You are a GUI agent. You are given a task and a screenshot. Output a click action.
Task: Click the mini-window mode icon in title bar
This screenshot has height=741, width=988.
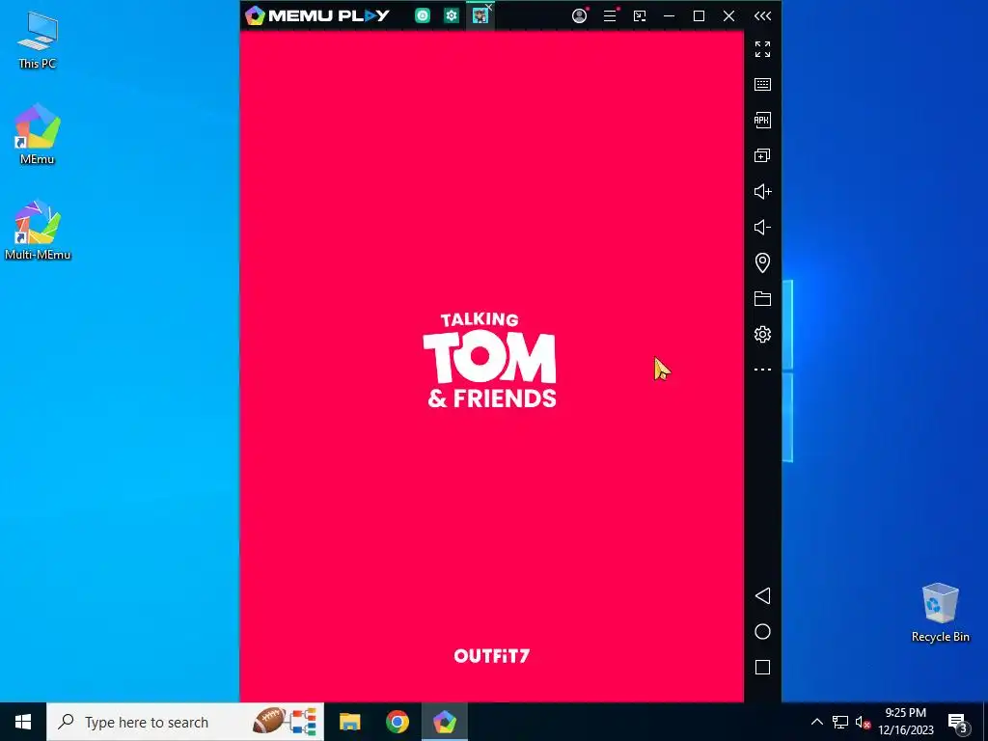[640, 15]
